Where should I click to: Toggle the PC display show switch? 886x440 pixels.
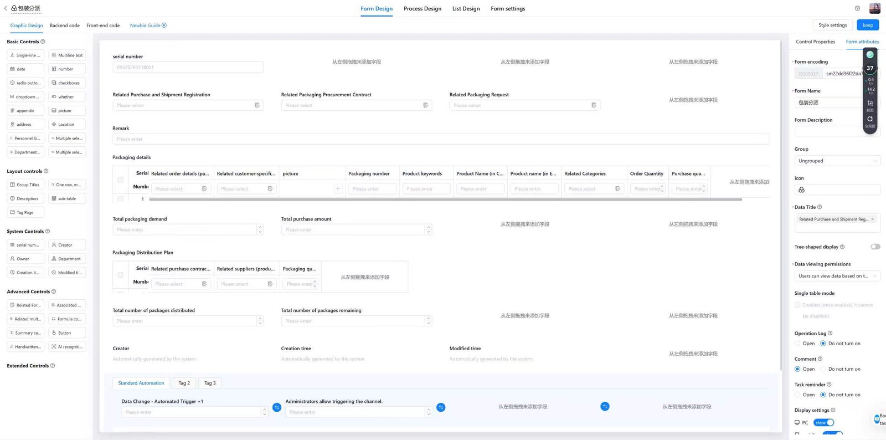coord(824,423)
